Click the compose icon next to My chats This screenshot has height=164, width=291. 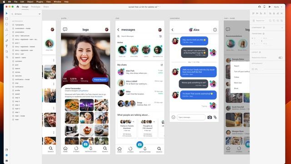(162, 65)
